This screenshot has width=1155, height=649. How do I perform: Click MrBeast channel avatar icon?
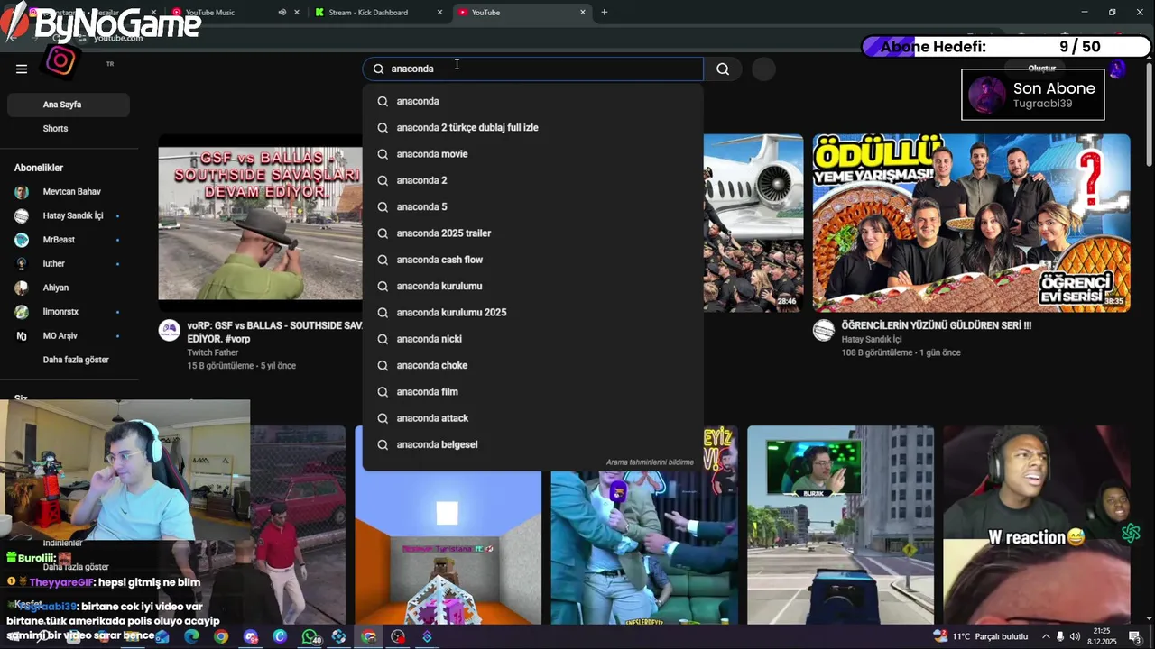click(x=22, y=240)
